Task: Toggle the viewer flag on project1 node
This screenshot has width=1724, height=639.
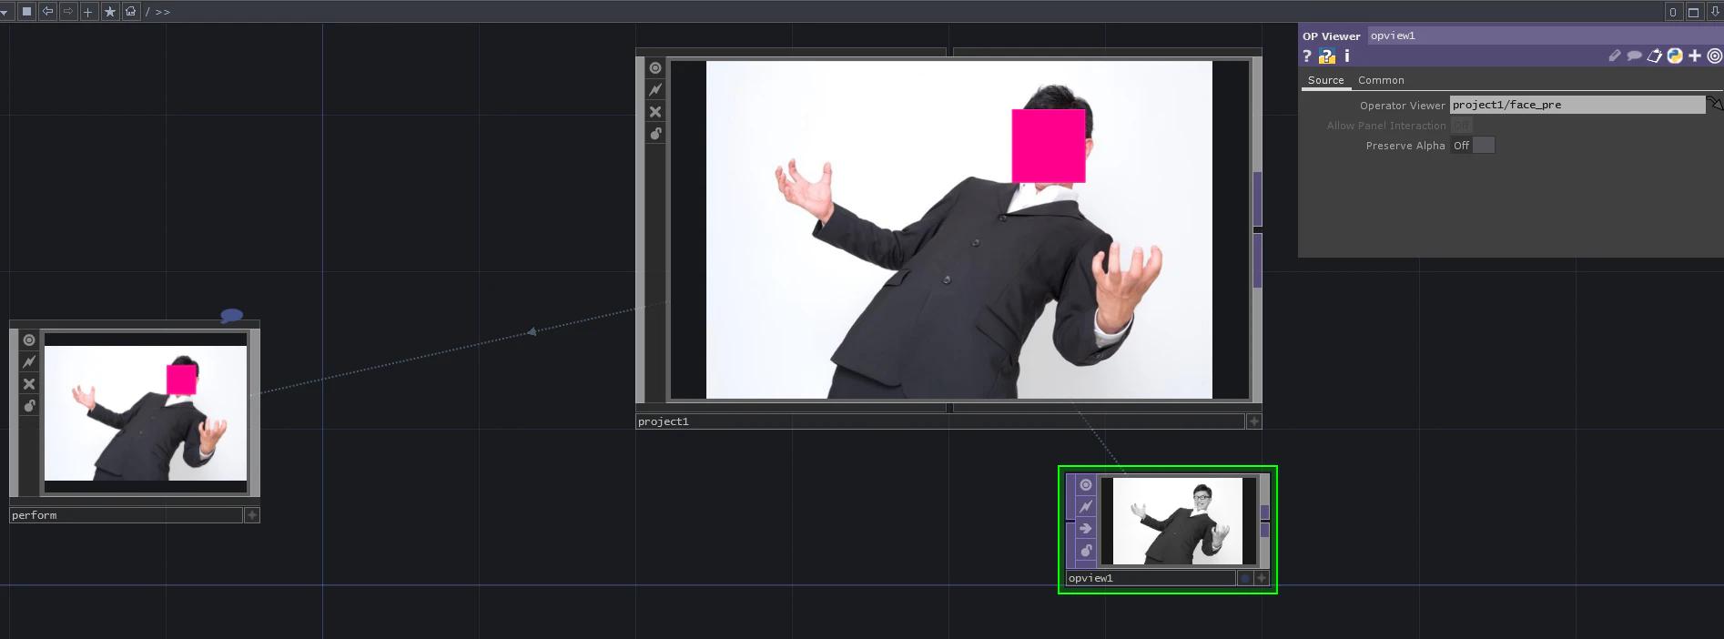Action: (x=655, y=68)
